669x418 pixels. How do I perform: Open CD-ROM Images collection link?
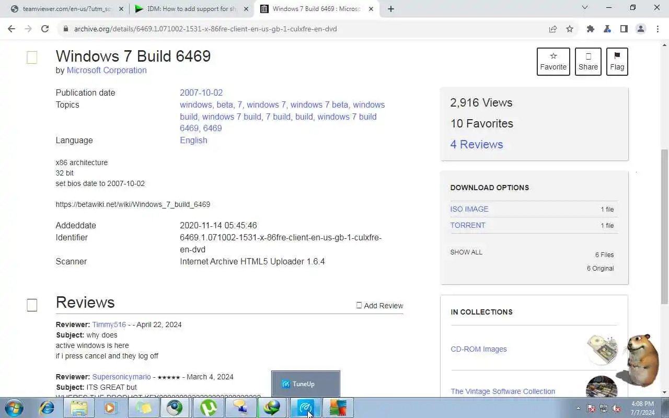(479, 349)
